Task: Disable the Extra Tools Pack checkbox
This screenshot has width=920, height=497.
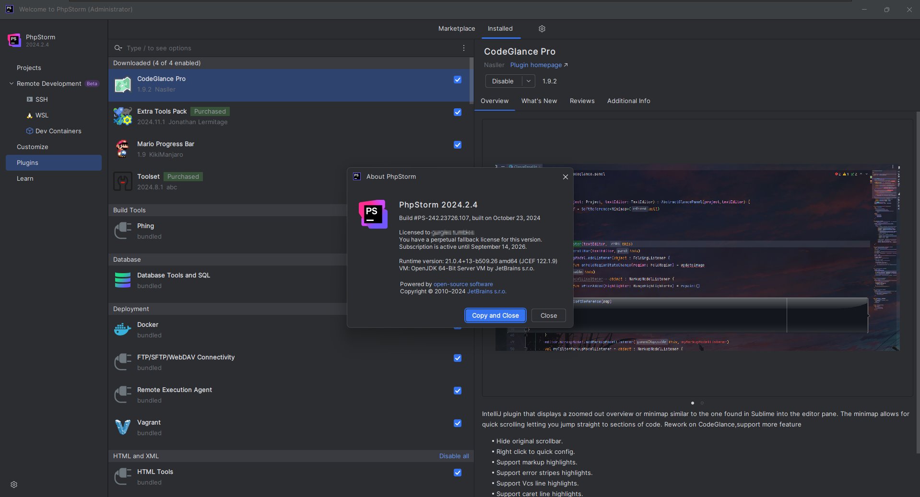Action: pos(457,112)
